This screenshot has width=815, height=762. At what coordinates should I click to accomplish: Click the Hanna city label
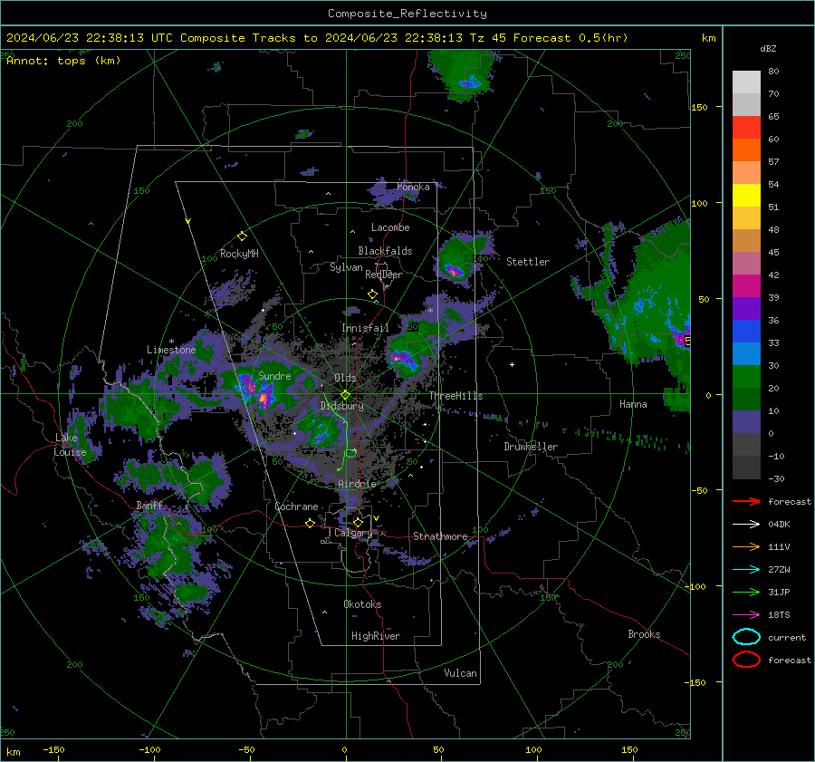tap(633, 404)
